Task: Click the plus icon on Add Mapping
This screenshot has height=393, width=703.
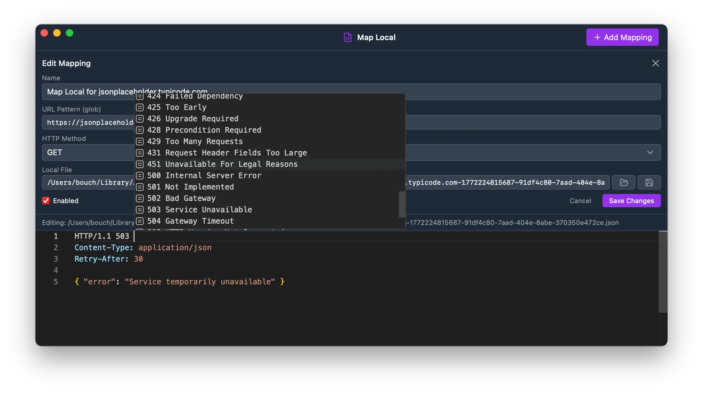Action: (x=597, y=37)
